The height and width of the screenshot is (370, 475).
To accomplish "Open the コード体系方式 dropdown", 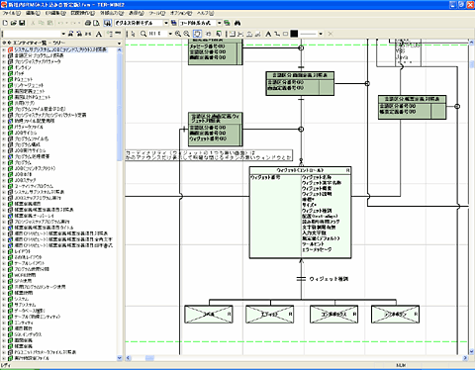I will [x=219, y=23].
